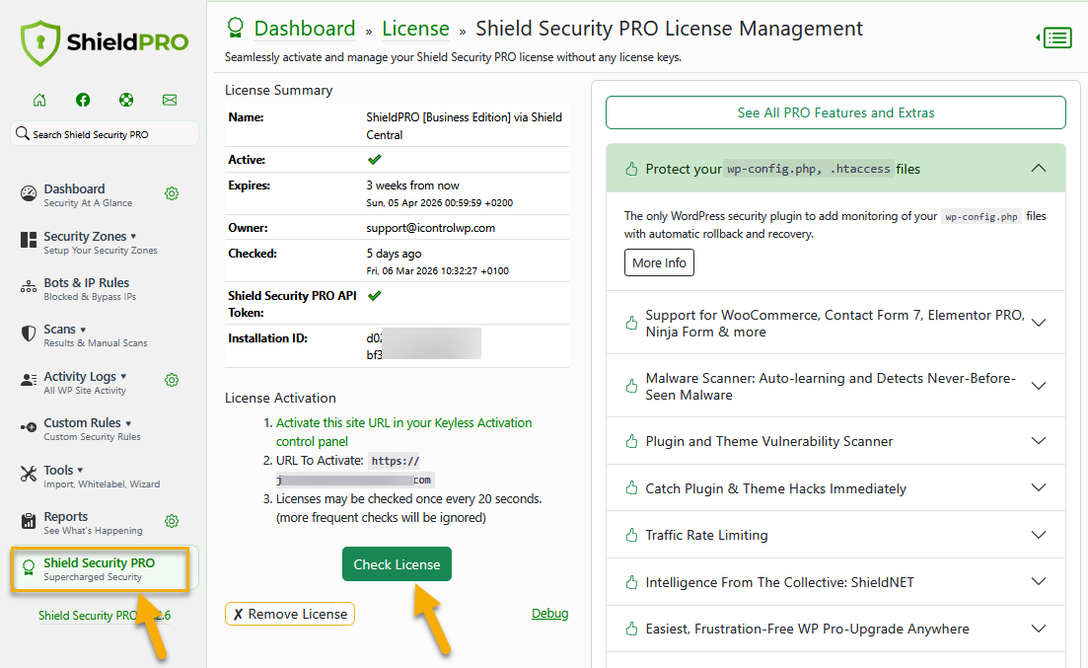The height and width of the screenshot is (668, 1088).
Task: Click the ShieldPRO logo
Action: pyautogui.click(x=105, y=43)
